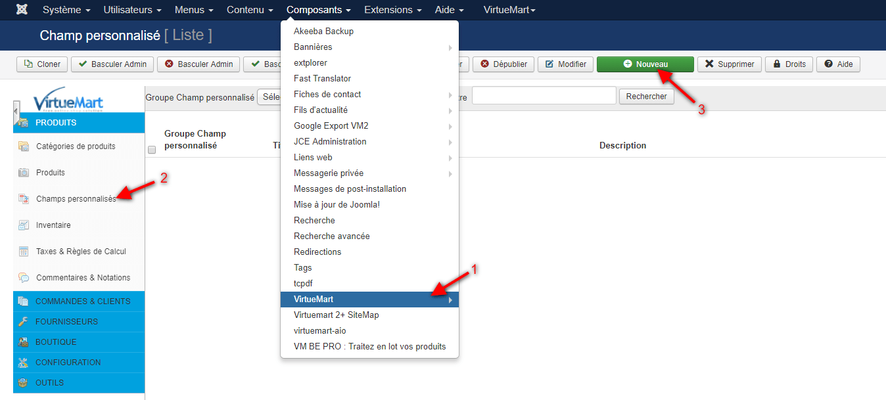This screenshot has height=400, width=886.
Task: Expand the Groupe Champ personnalisé select box
Action: click(269, 97)
